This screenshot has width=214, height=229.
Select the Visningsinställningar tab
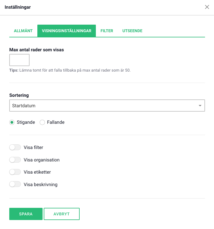(x=67, y=31)
